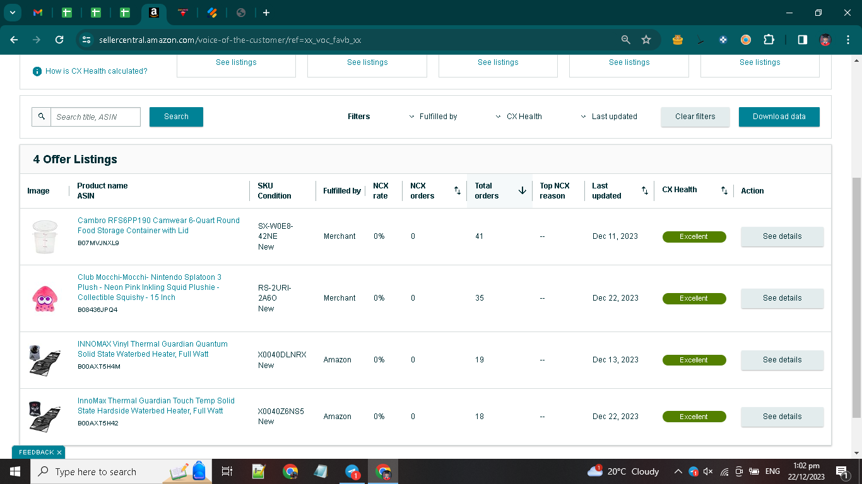Sort by Last updated column arrows
862x484 pixels.
pyautogui.click(x=644, y=190)
